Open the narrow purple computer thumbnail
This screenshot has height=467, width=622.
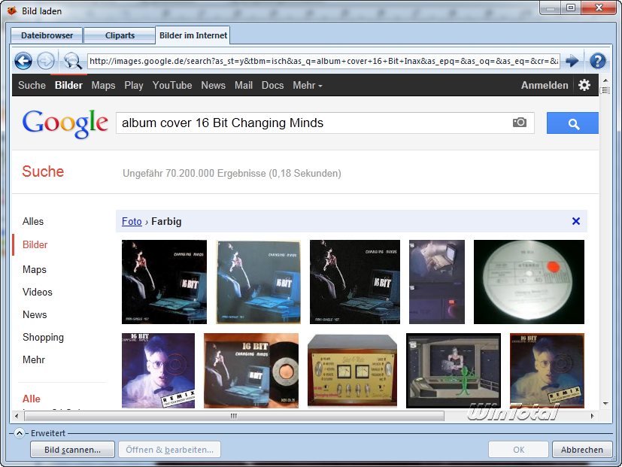click(437, 282)
